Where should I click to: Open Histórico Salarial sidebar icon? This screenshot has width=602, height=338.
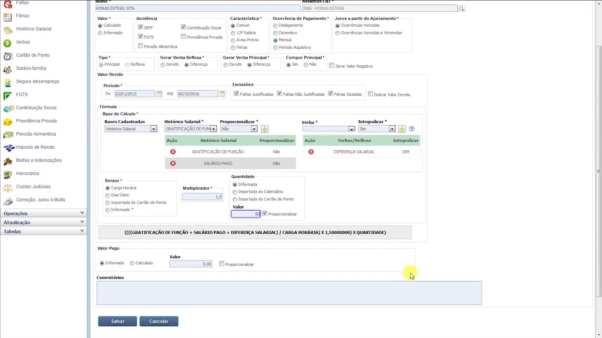click(x=8, y=30)
